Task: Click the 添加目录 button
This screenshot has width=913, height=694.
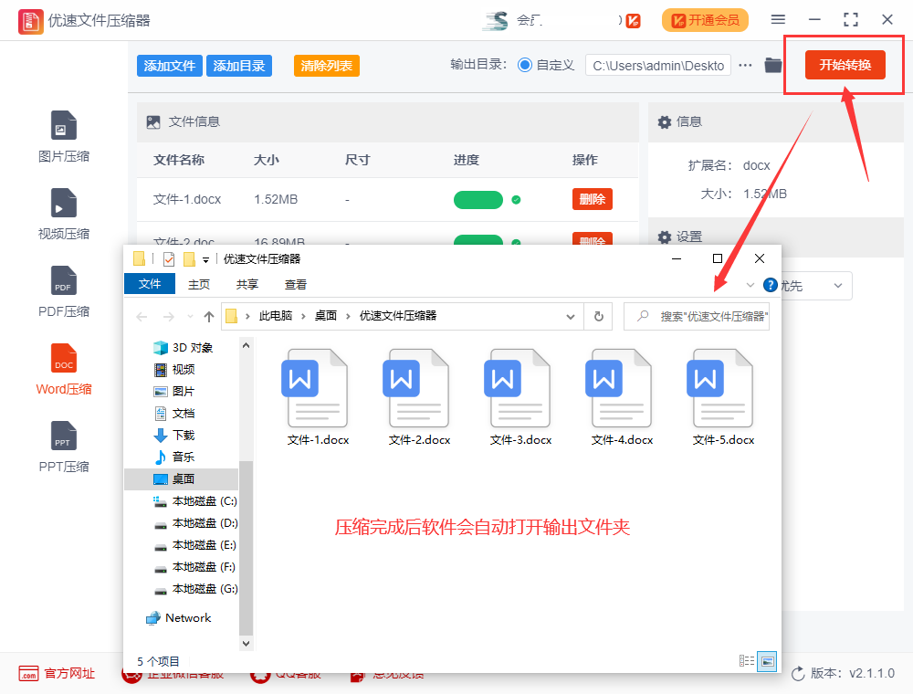Action: tap(238, 66)
